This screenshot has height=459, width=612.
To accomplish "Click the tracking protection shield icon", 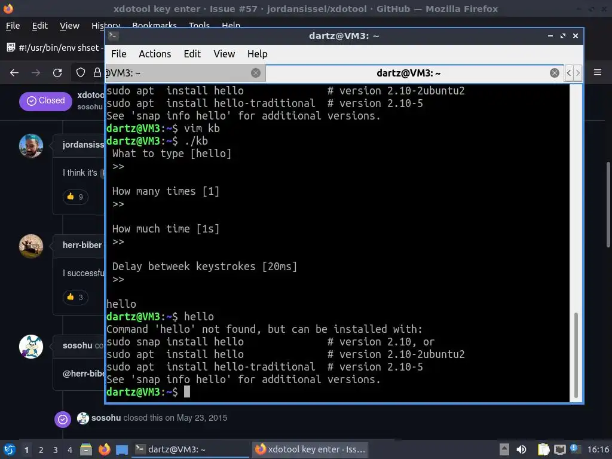I will 81,72.
